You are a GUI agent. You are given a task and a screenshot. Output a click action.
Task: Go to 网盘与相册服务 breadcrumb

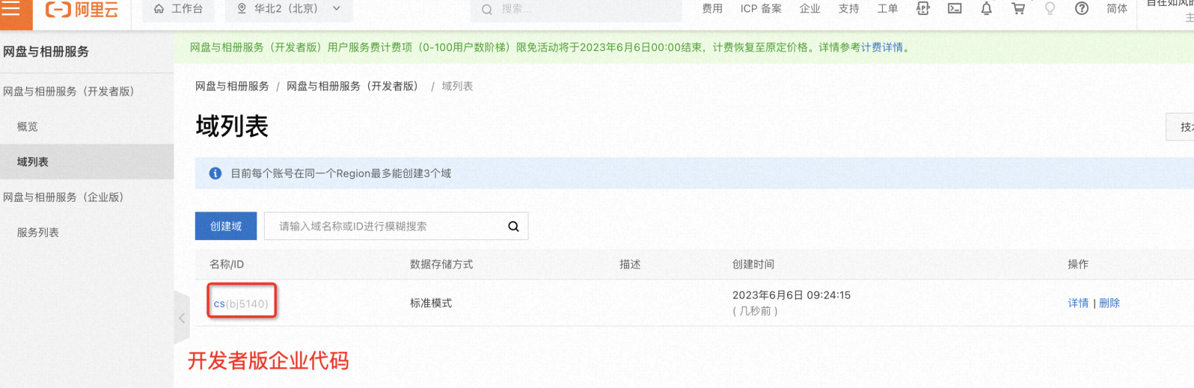(232, 86)
